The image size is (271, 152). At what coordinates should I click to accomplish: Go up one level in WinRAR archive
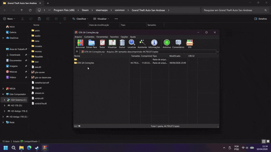click(77, 52)
